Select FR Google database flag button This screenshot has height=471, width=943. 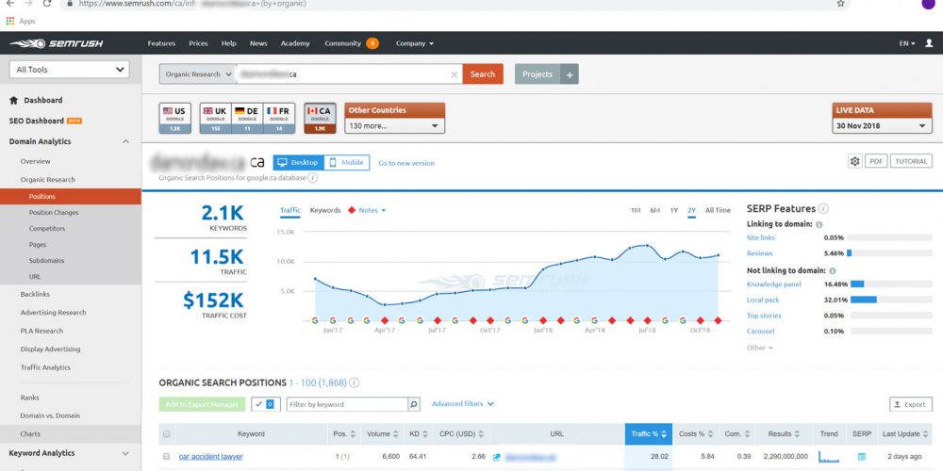coord(279,118)
